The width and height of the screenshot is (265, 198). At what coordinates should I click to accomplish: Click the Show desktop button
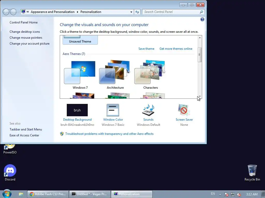(x=263, y=194)
